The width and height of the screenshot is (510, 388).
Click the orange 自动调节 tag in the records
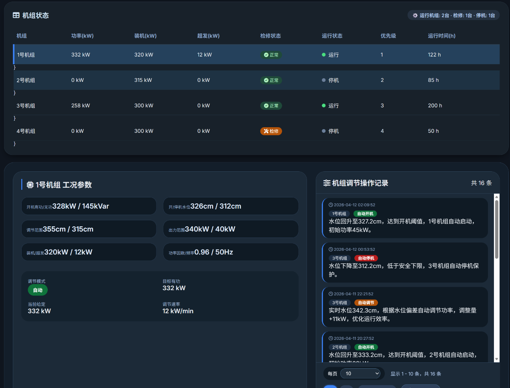point(366,303)
